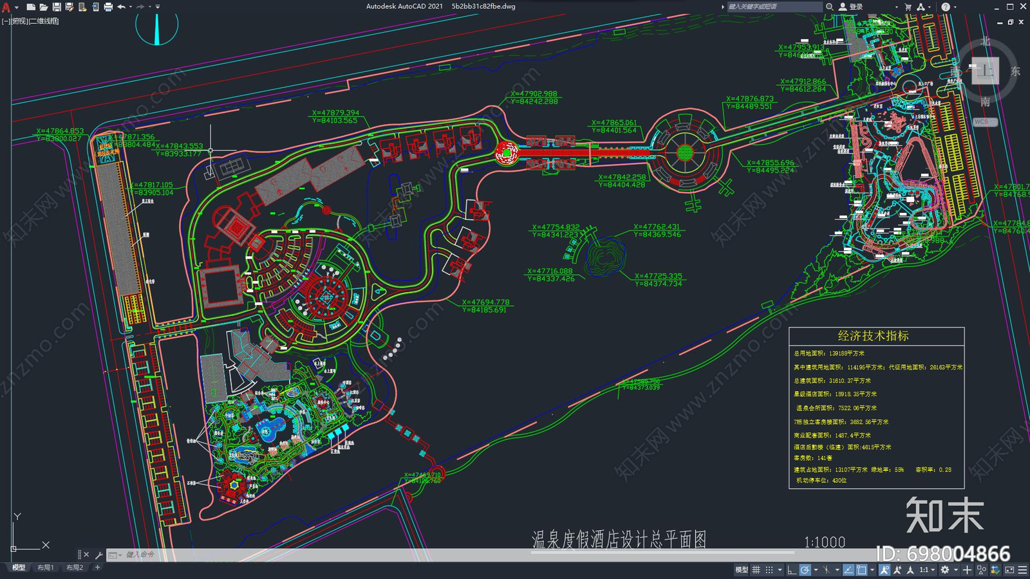Click the New drawing icon
The image size is (1030, 579).
coord(30,6)
